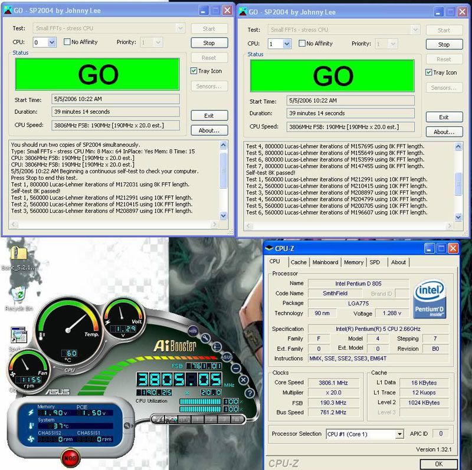
Task: Click the CPU Speed field in the left SP2004 window
Action: [116, 126]
